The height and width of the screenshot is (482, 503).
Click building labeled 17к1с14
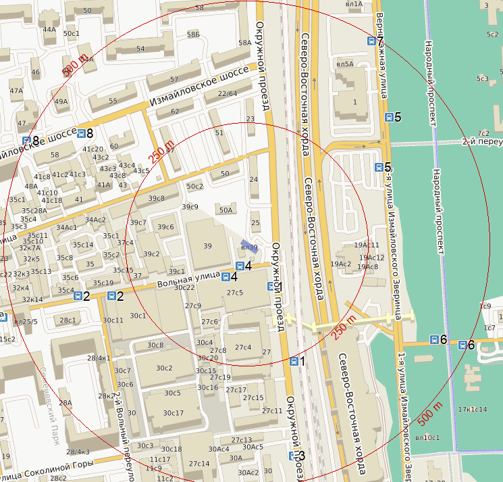(472, 409)
